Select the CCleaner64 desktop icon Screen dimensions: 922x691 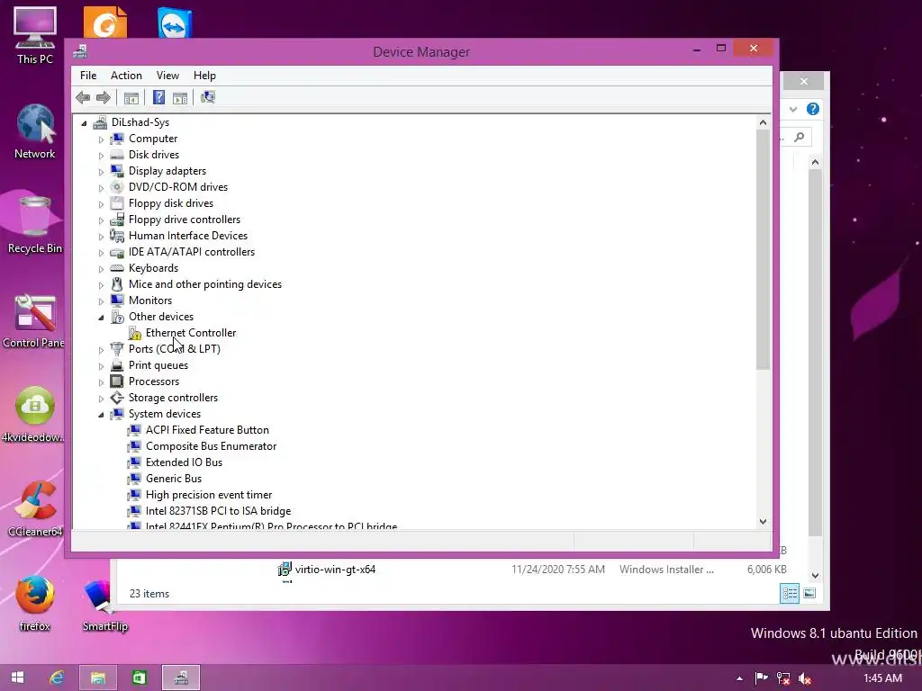(35, 509)
